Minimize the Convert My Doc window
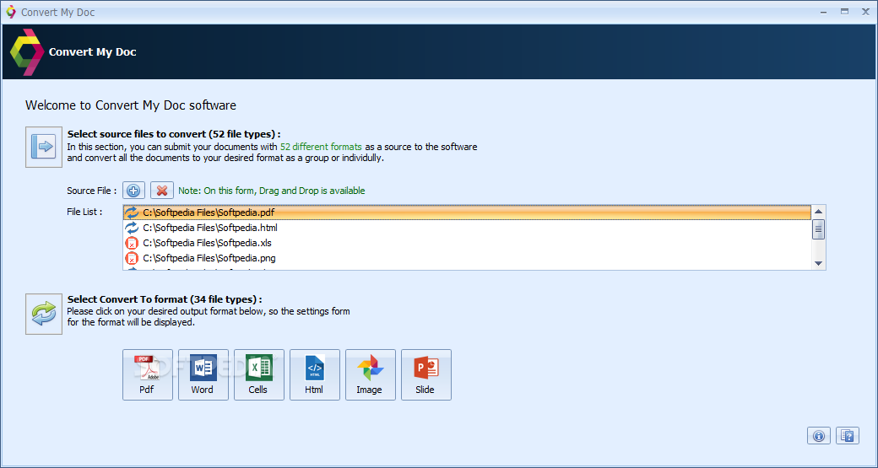Viewport: 878px width, 468px height. tap(823, 12)
